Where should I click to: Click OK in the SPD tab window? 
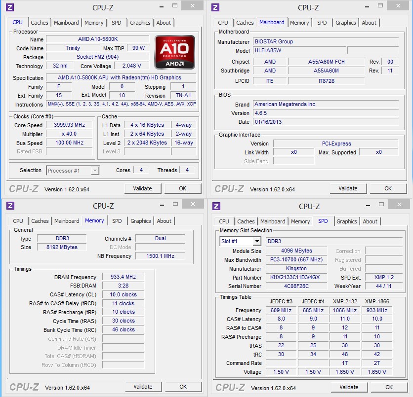pyautogui.click(x=389, y=387)
